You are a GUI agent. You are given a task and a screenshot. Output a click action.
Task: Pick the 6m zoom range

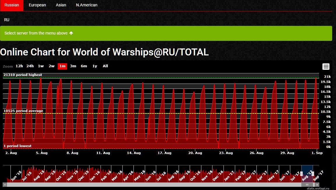[84, 66]
